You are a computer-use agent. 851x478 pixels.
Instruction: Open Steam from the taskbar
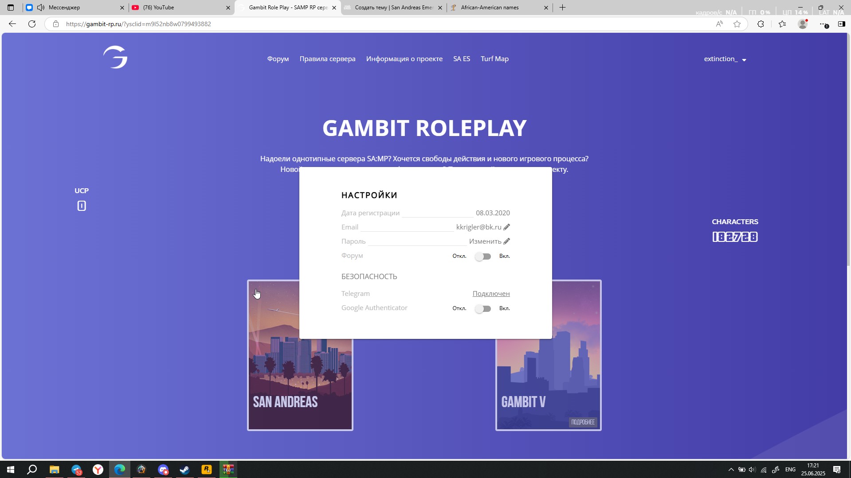click(x=185, y=470)
